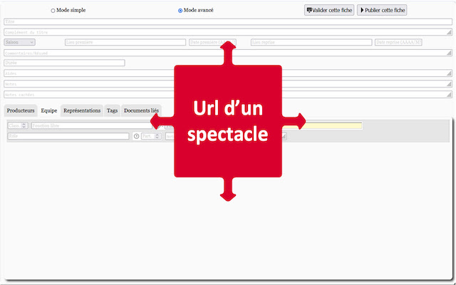Click the resize handle of Complément du titre

point(450,33)
